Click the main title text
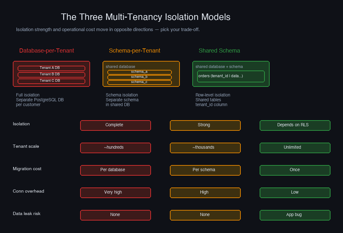Viewport: 343px width, 233px height. pyautogui.click(x=146, y=17)
